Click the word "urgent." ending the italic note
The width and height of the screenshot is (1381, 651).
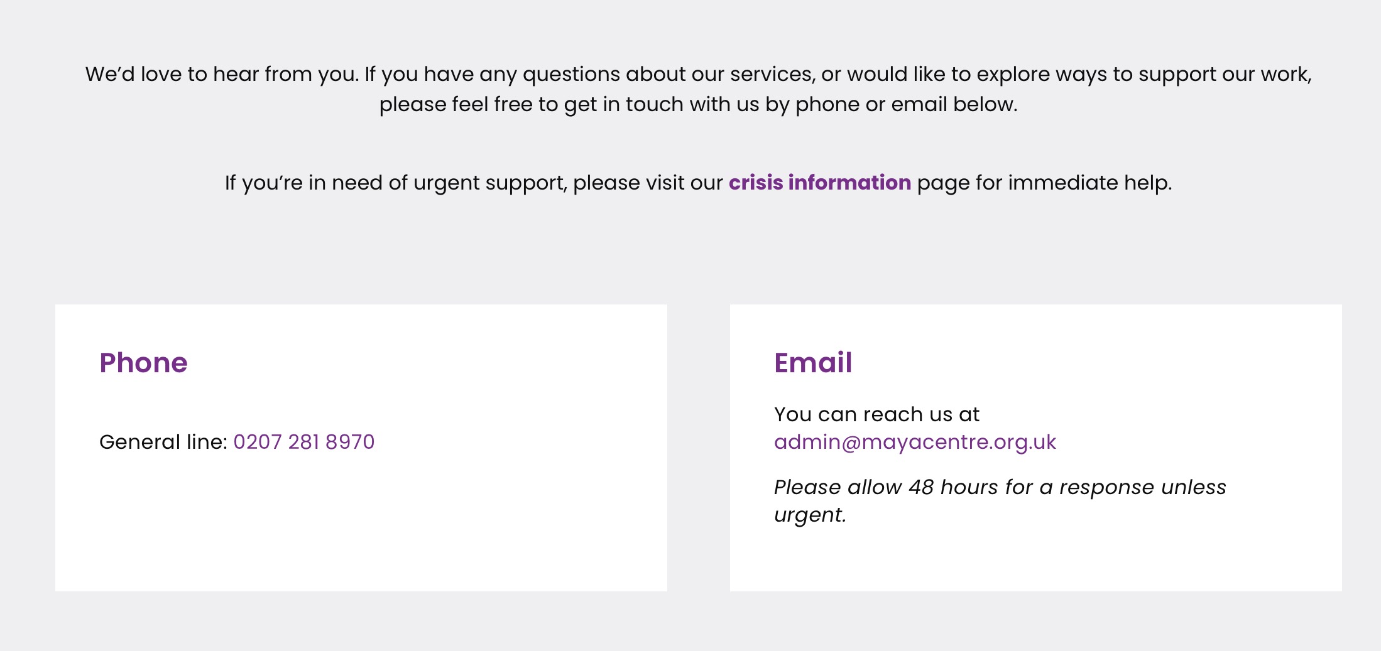(810, 515)
